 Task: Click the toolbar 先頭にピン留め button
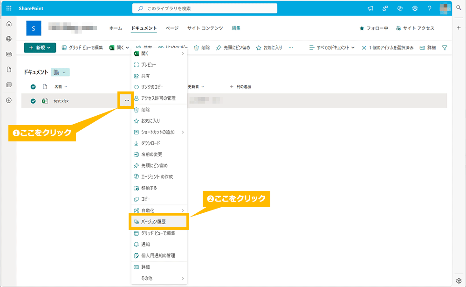click(233, 48)
